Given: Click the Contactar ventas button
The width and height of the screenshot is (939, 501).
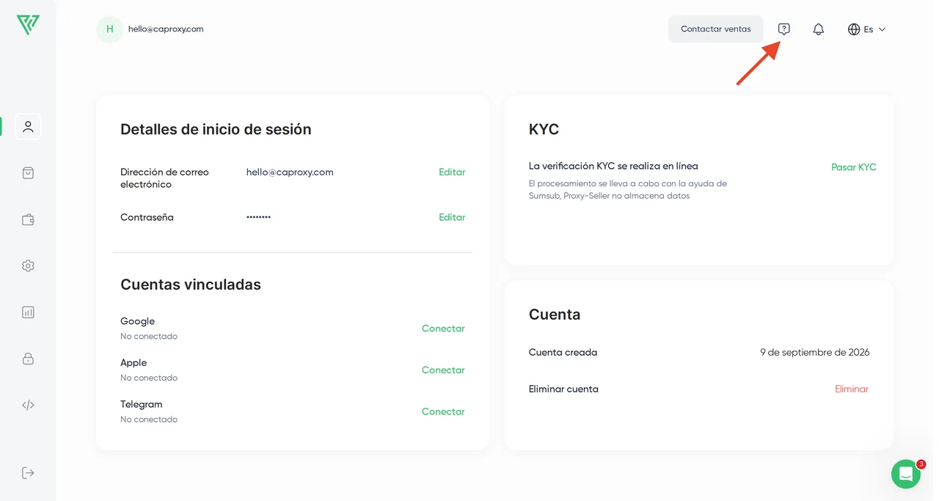Looking at the screenshot, I should tap(715, 29).
